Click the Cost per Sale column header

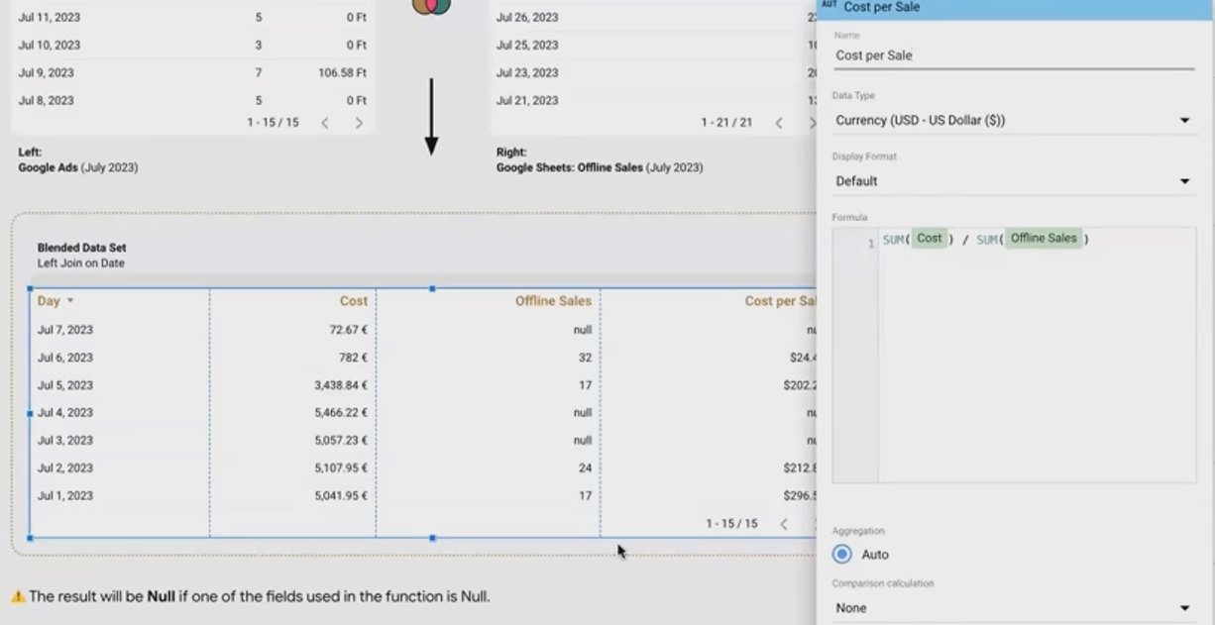coord(780,301)
